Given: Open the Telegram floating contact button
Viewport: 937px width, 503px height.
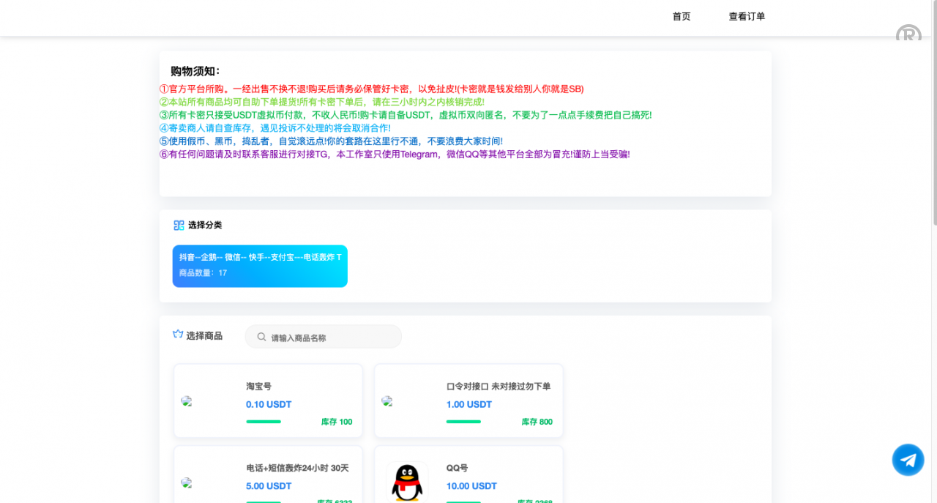Looking at the screenshot, I should point(908,460).
